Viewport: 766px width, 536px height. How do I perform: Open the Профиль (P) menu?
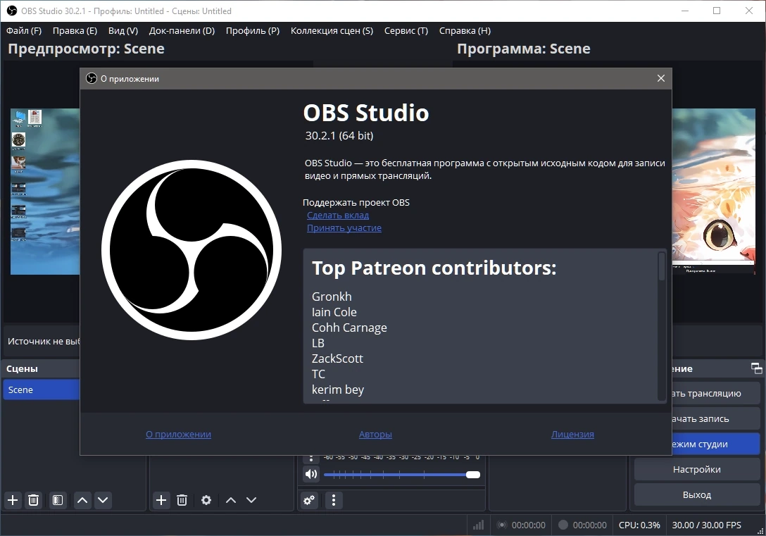point(253,30)
